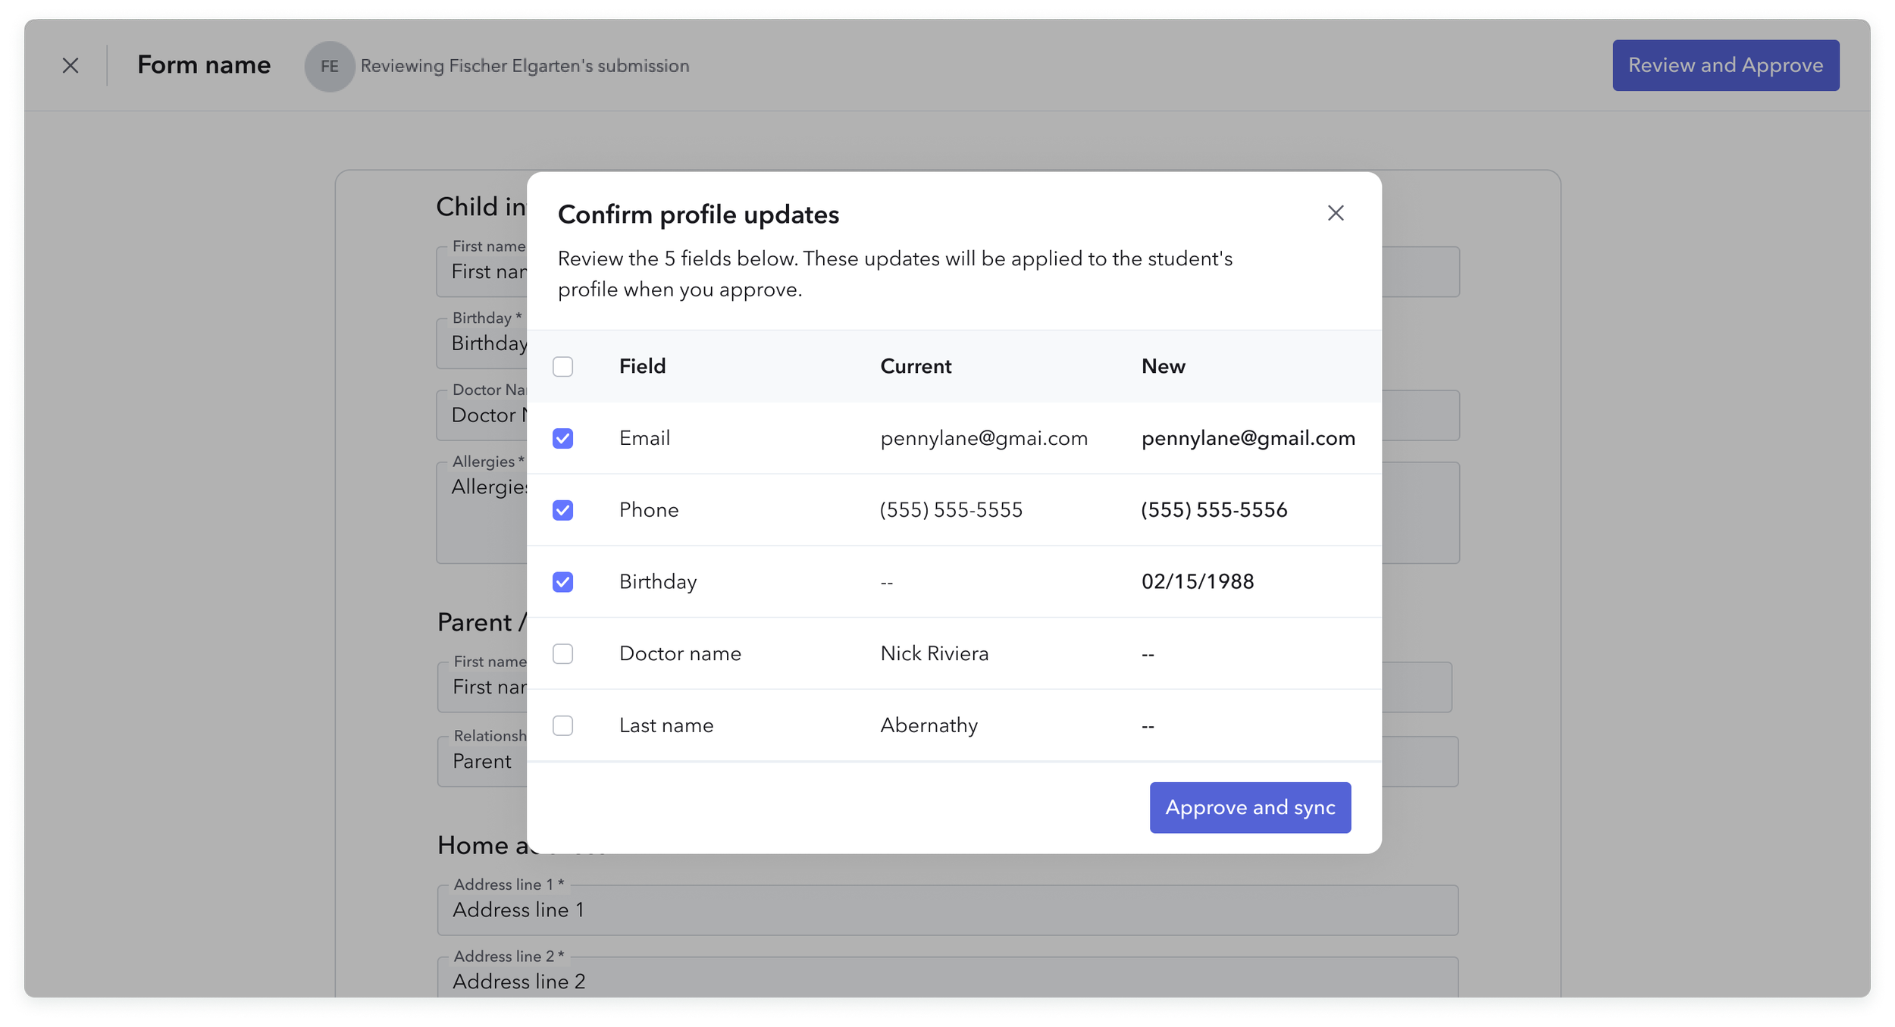Close the Confirm profile updates dialog
Image resolution: width=1895 pixels, height=1027 pixels.
[x=1335, y=213]
